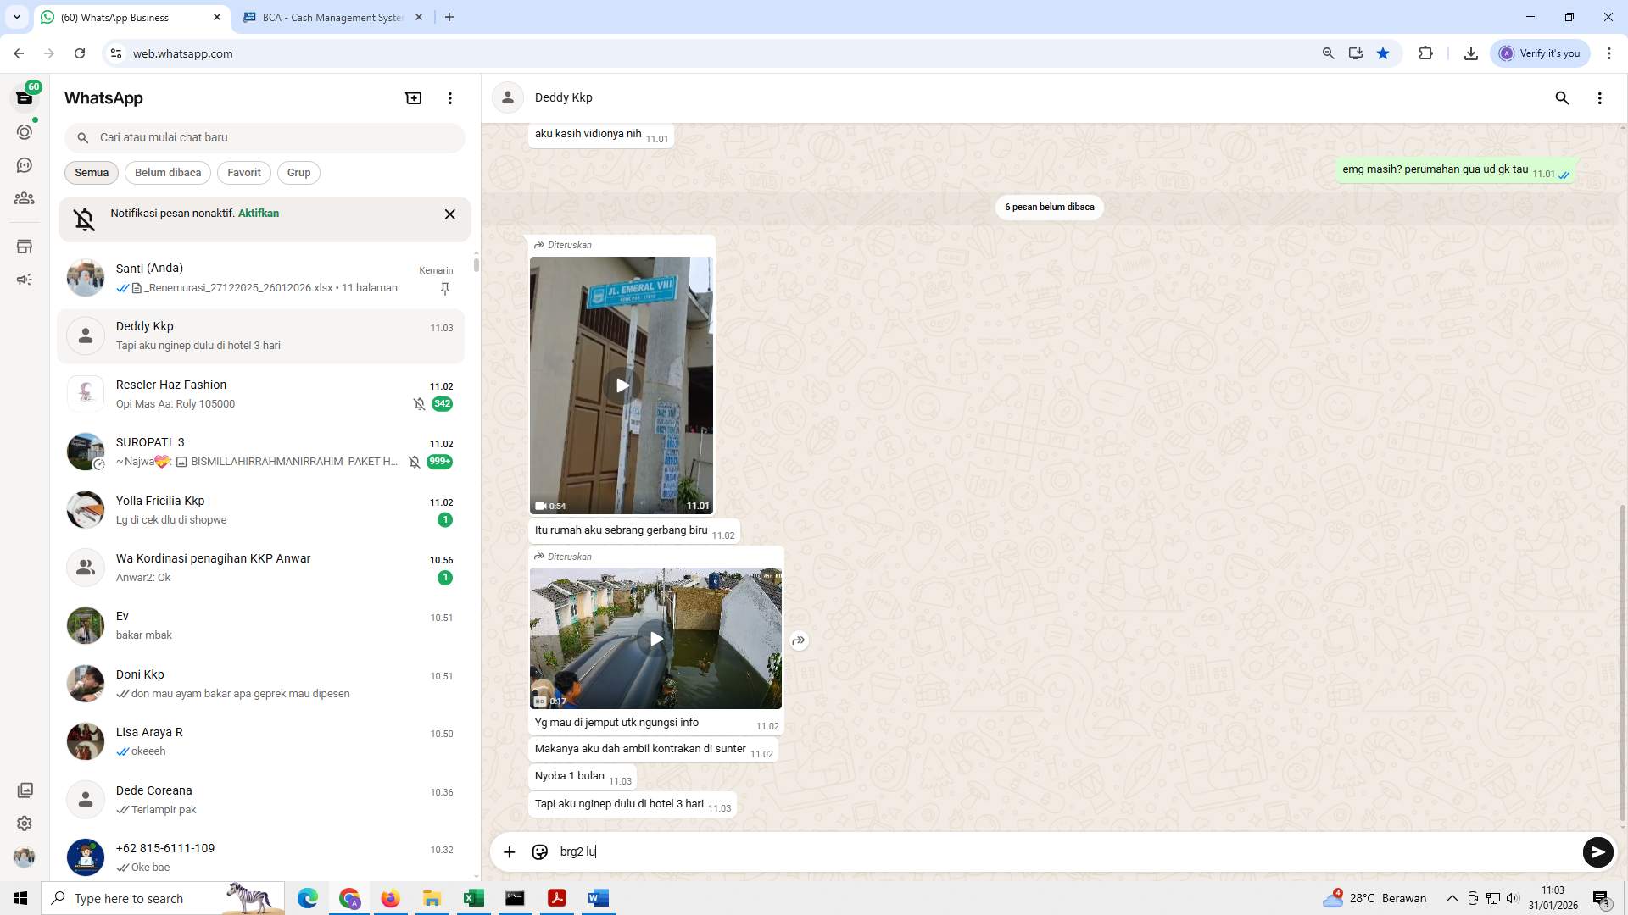
Task: Open WhatsApp sidebar options menu
Action: click(449, 97)
